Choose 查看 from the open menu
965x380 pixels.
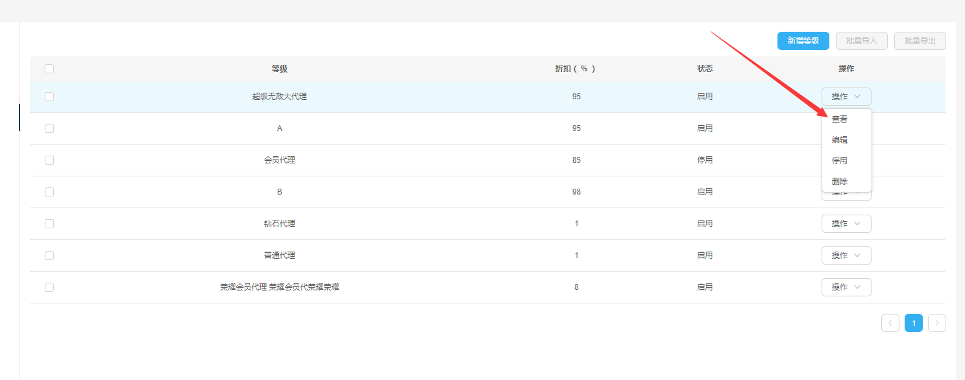[840, 119]
